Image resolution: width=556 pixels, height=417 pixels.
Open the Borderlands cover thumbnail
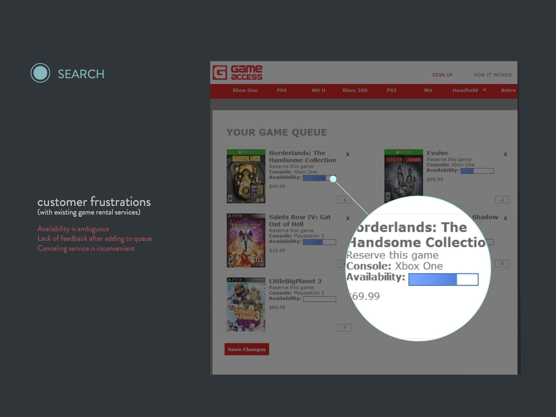click(246, 176)
